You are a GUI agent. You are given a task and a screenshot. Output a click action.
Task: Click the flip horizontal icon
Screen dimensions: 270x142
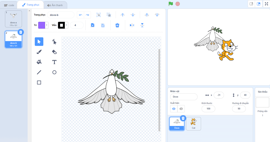tap(132, 25)
